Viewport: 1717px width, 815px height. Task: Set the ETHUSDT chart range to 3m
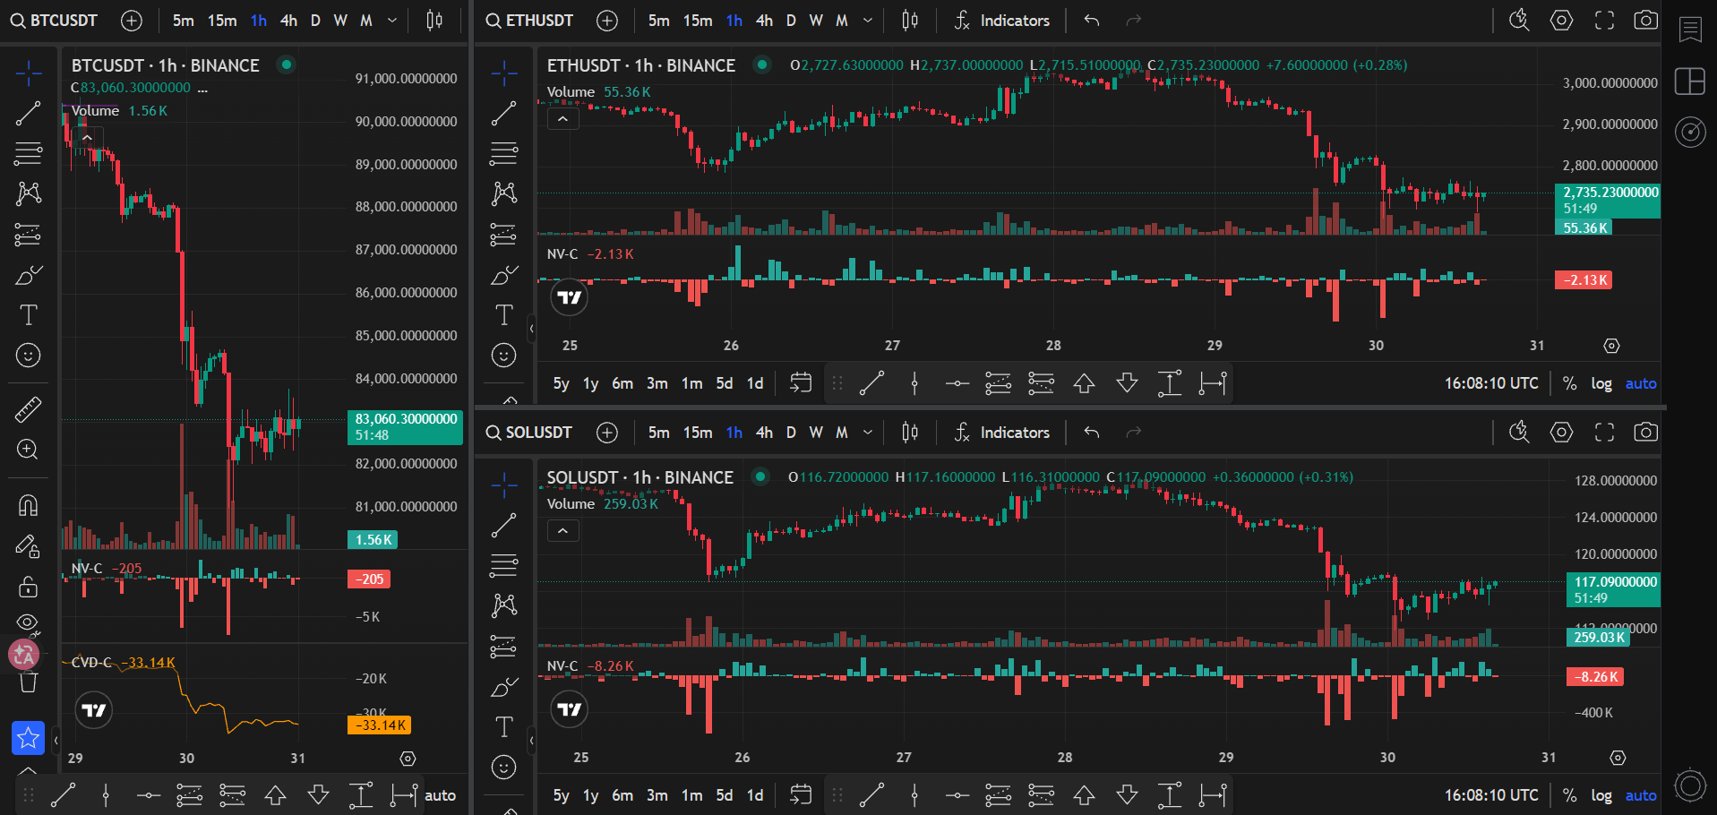tap(657, 383)
